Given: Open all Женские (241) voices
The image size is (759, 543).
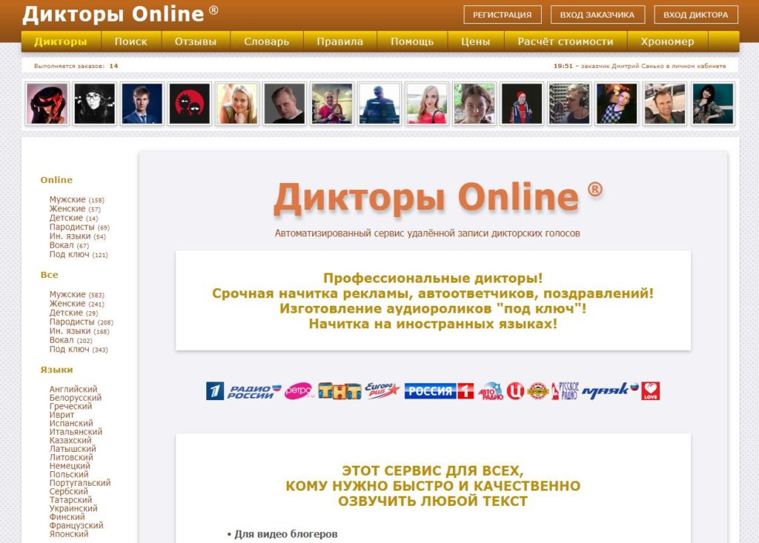Looking at the screenshot, I should (x=76, y=304).
